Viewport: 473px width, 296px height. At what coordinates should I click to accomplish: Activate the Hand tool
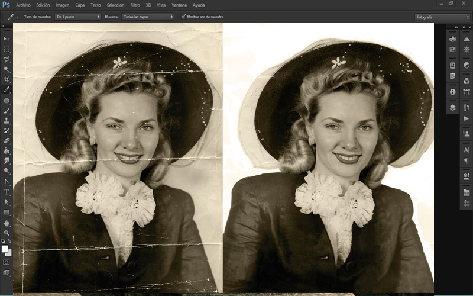(x=7, y=223)
